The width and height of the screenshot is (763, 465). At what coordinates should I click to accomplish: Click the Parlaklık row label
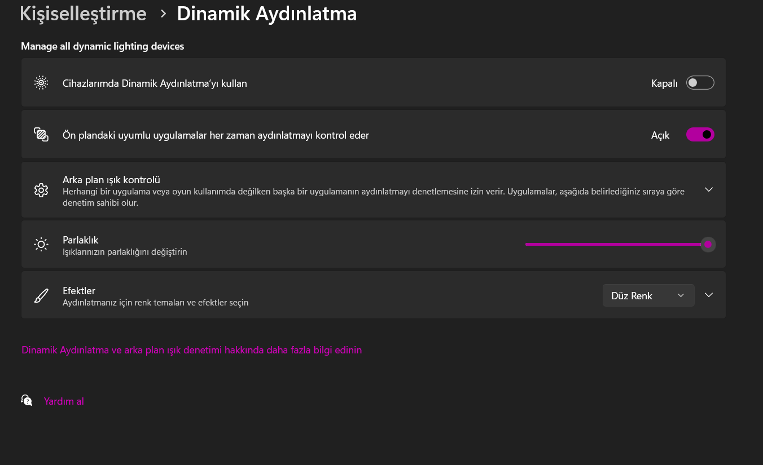click(81, 240)
